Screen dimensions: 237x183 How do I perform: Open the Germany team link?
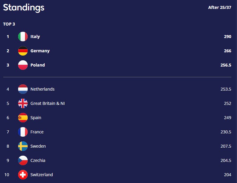click(x=40, y=51)
